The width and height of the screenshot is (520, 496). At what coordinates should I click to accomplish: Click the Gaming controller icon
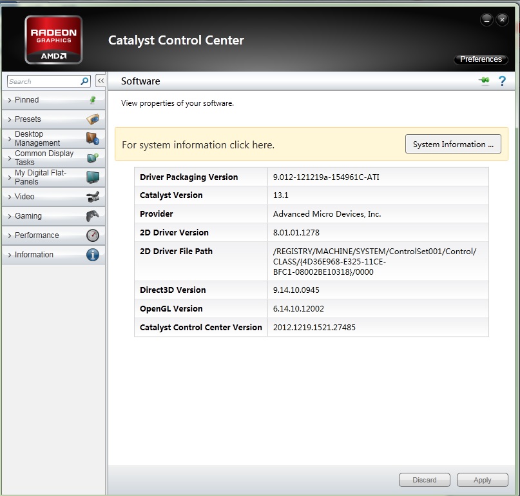pos(93,216)
